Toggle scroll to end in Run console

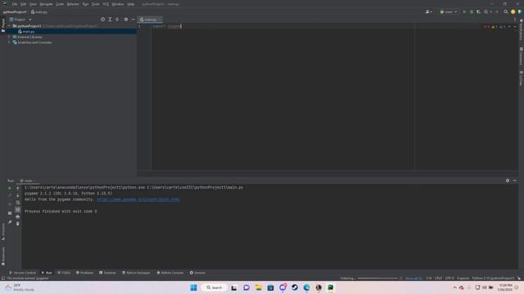[x=18, y=209]
